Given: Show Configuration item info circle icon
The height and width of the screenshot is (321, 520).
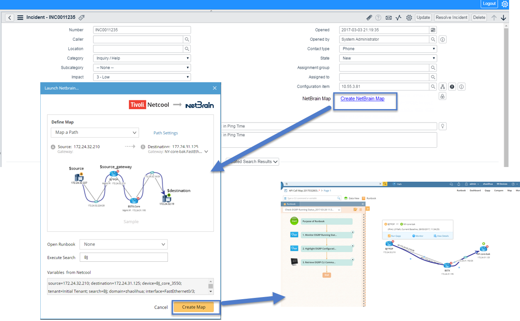Looking at the screenshot, I should 461,87.
